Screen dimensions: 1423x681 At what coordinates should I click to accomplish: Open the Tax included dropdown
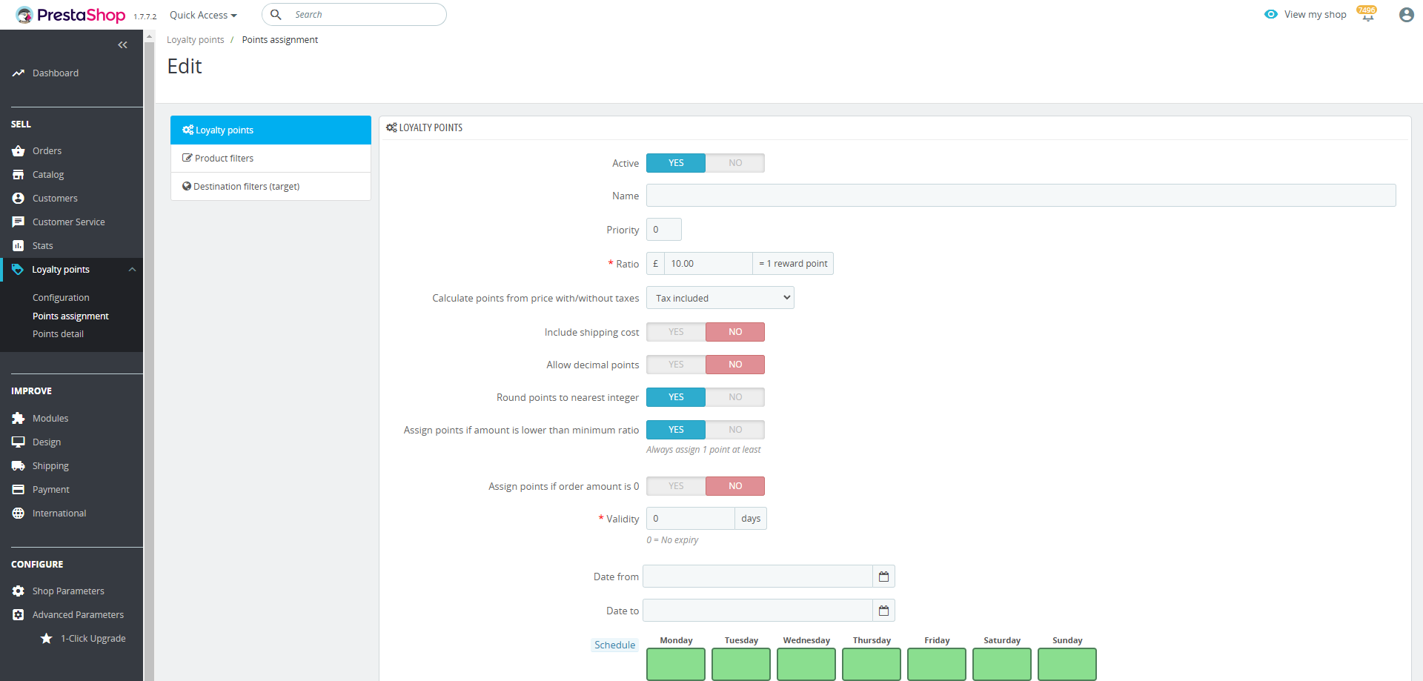coord(720,298)
